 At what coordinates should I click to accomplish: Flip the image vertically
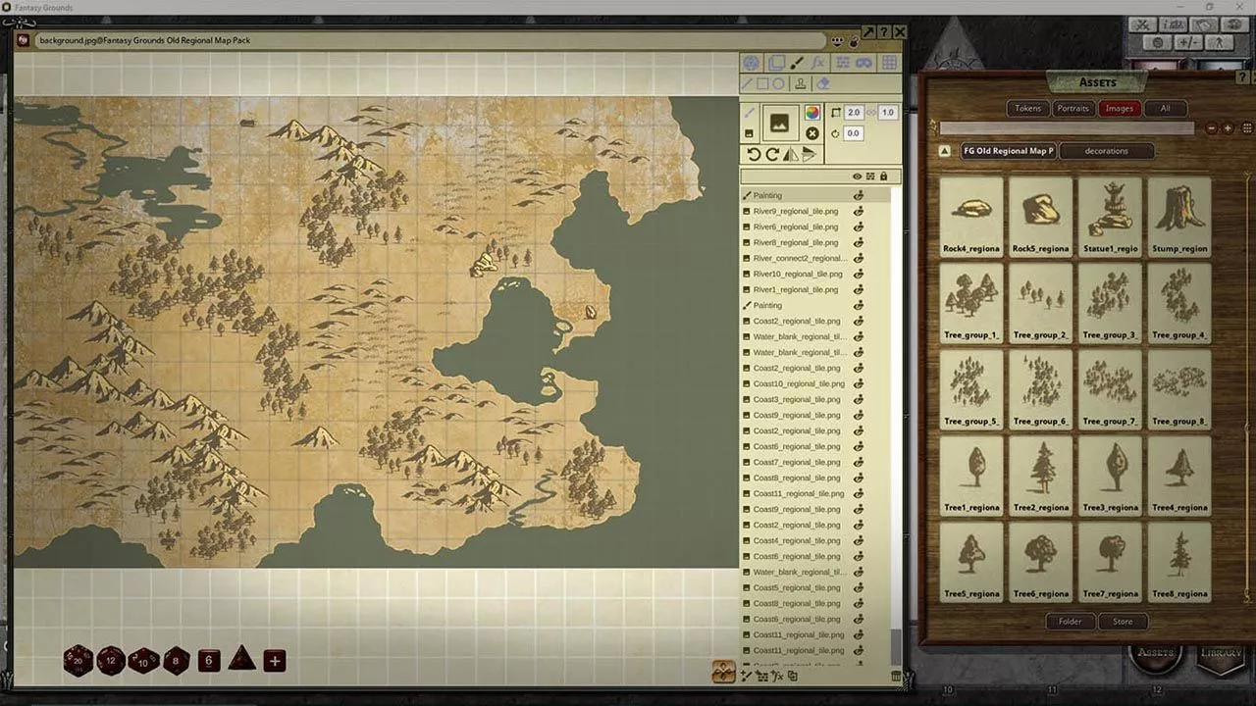[809, 154]
